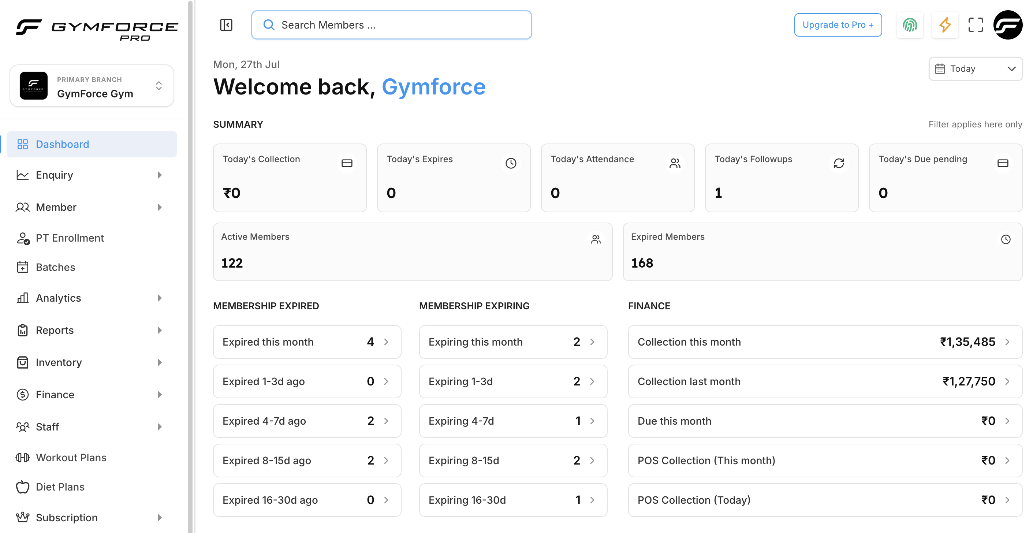Go to the Dashboard menu item

pos(92,144)
